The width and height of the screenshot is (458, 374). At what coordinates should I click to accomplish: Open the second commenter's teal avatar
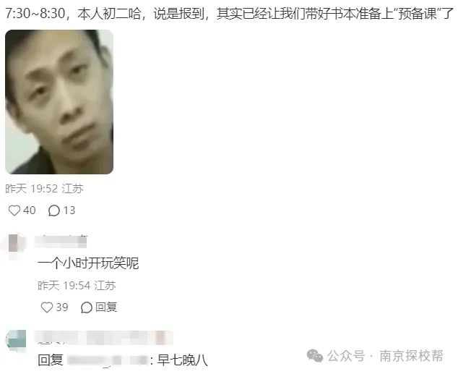click(16, 341)
